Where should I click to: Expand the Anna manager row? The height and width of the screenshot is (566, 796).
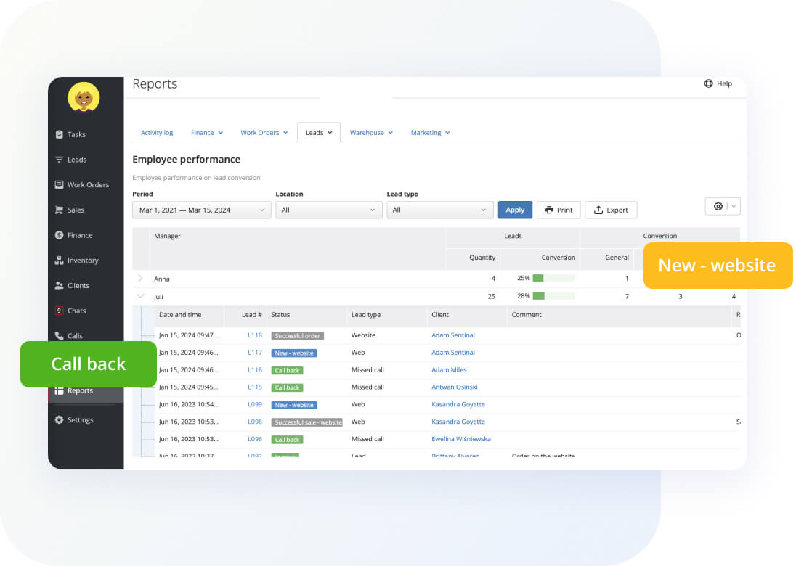click(x=140, y=279)
